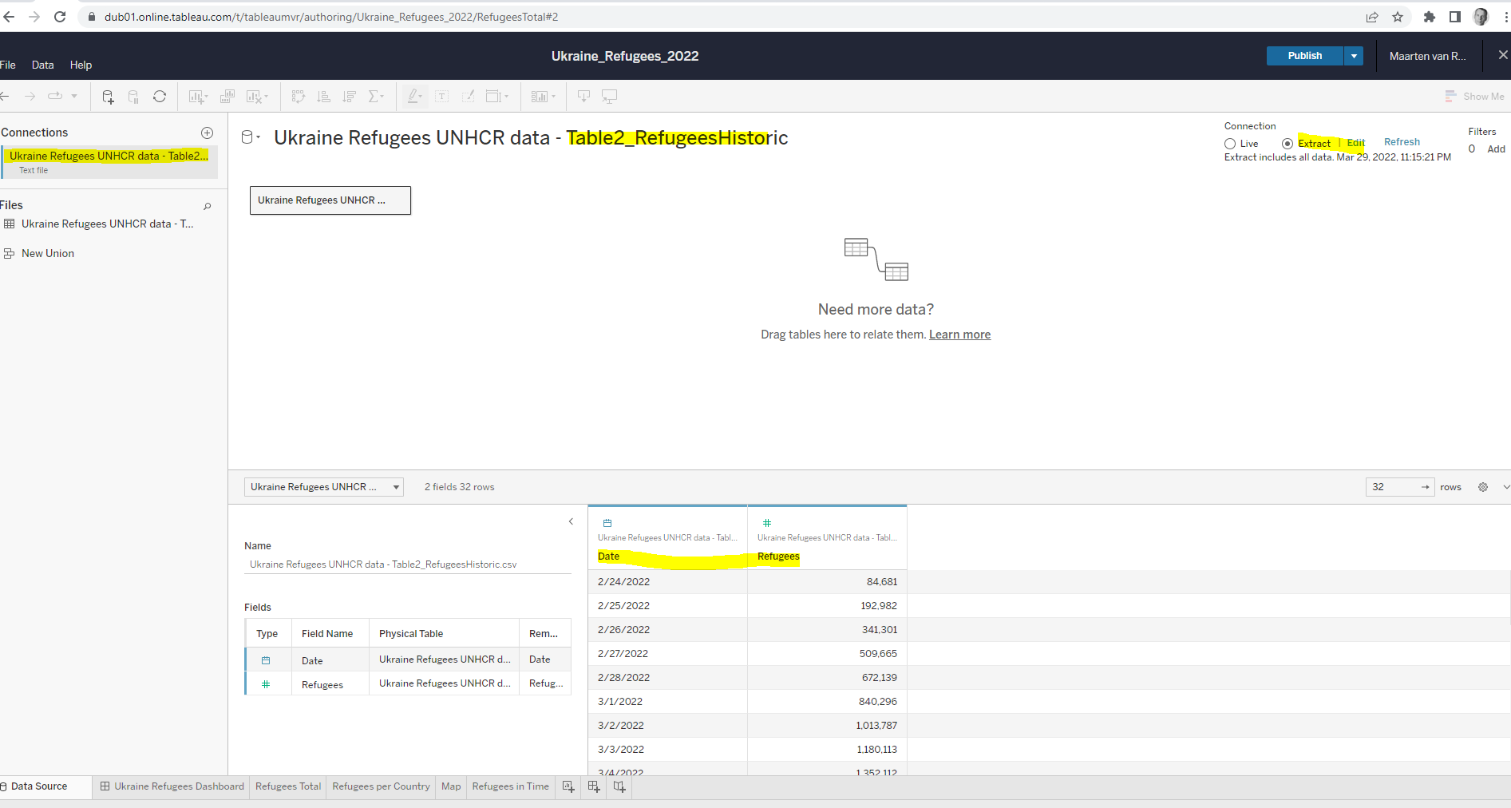Image resolution: width=1511 pixels, height=808 pixels.
Task: Collapse the metadata pane with chevron
Action: (x=571, y=522)
